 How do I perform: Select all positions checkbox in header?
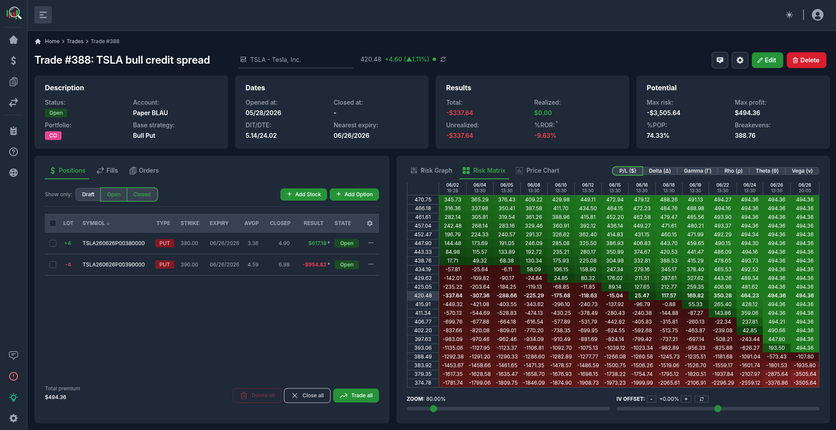(53, 223)
